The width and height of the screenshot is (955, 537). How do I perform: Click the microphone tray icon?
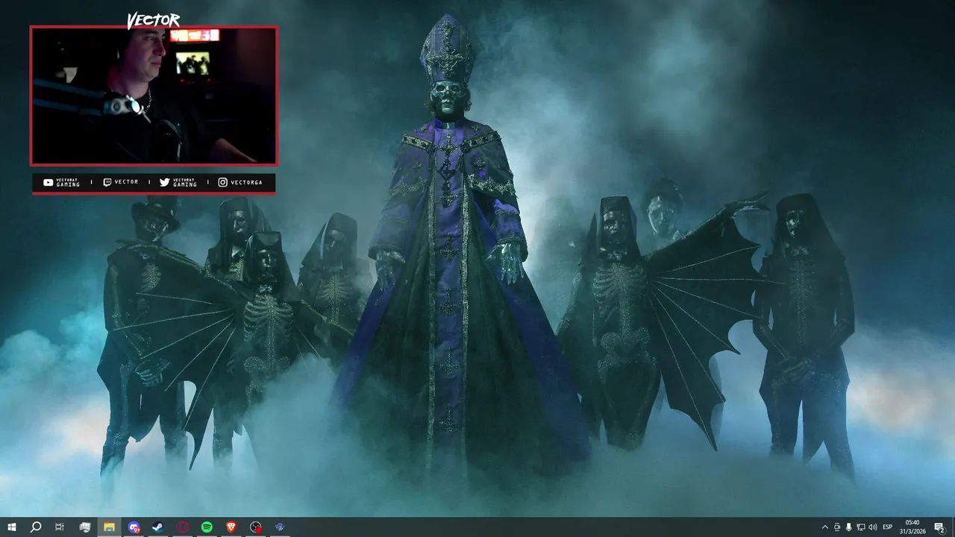tap(849, 527)
